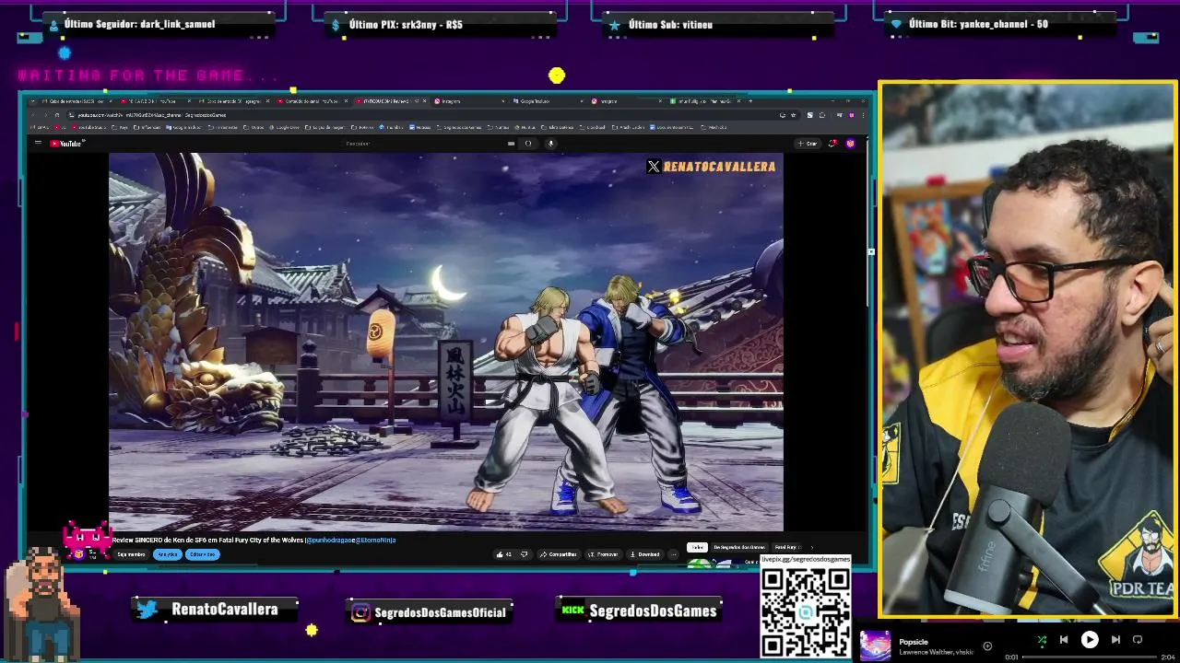The width and height of the screenshot is (1180, 663).
Task: Toggle Spotify shuffle
Action: tap(1042, 640)
